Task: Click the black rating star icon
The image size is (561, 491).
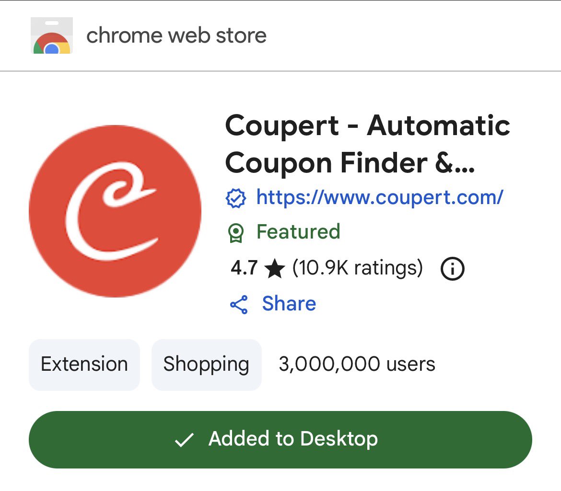Action: pos(275,269)
